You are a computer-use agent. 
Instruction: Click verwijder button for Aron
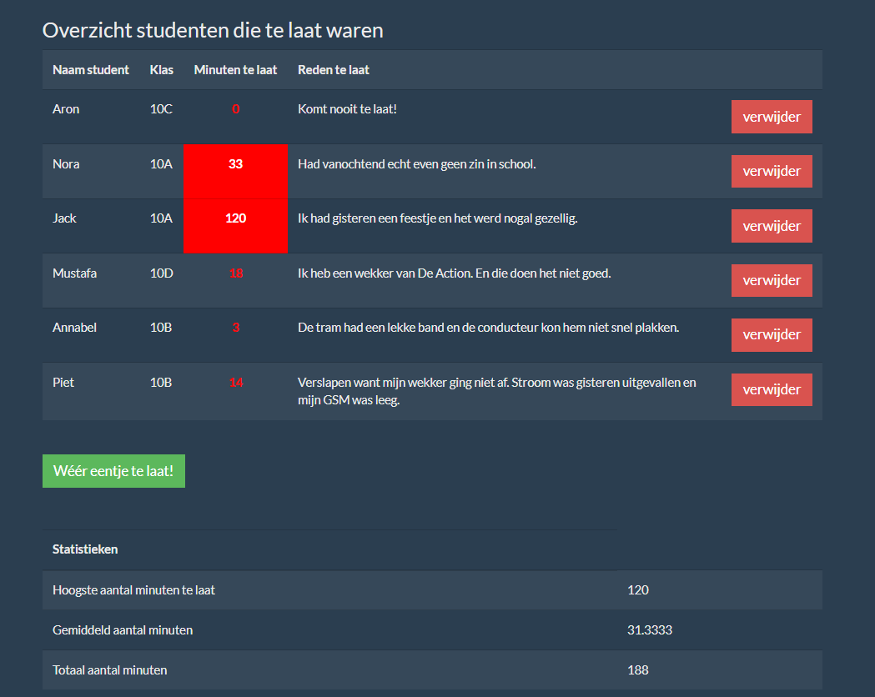pyautogui.click(x=771, y=117)
